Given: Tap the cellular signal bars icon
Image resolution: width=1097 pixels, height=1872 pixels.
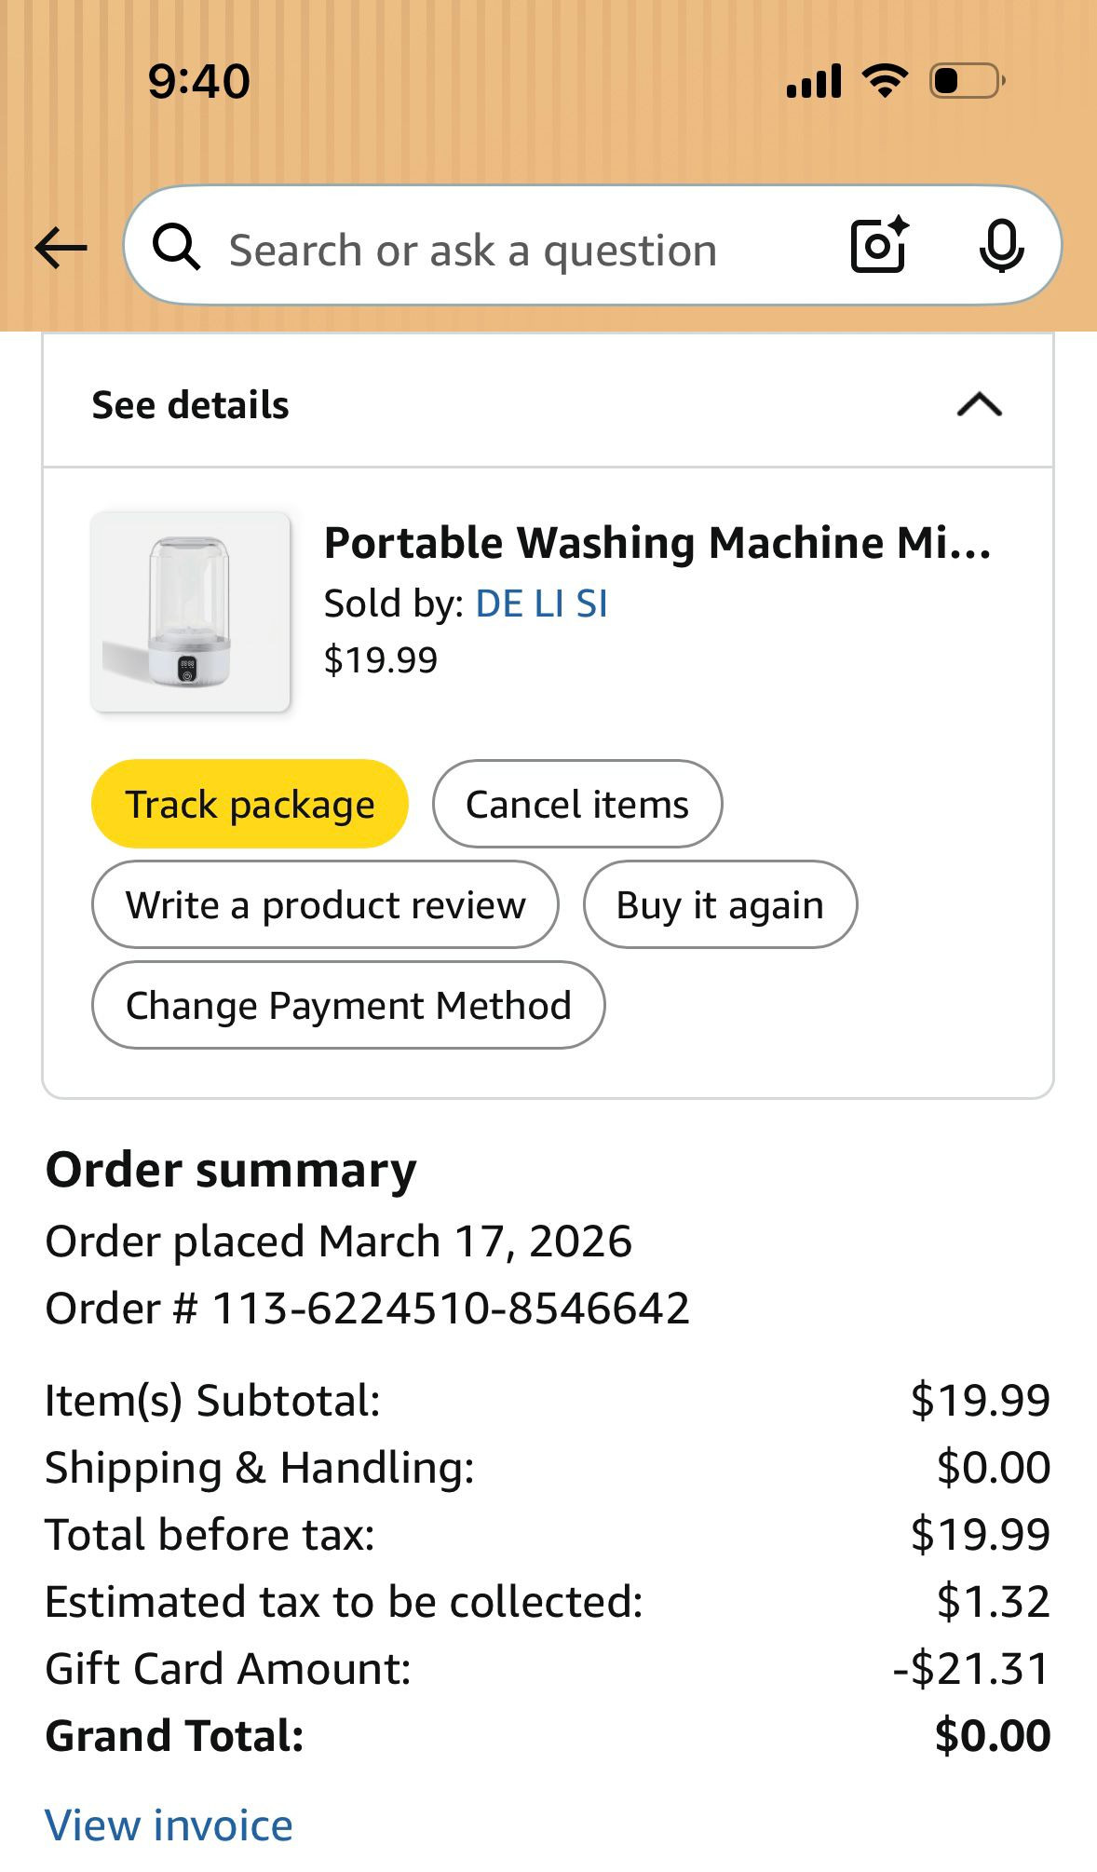Looking at the screenshot, I should pyautogui.click(x=814, y=81).
